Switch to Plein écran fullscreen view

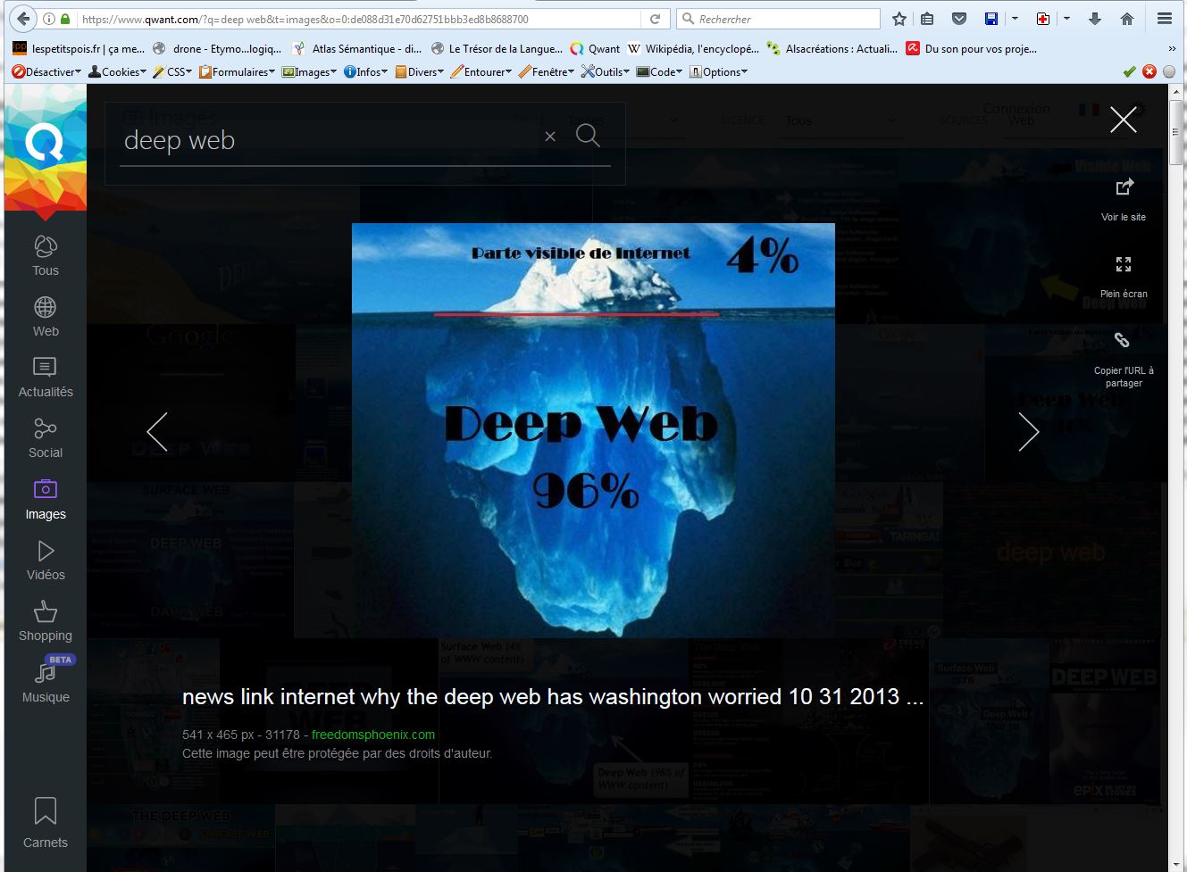click(1124, 264)
